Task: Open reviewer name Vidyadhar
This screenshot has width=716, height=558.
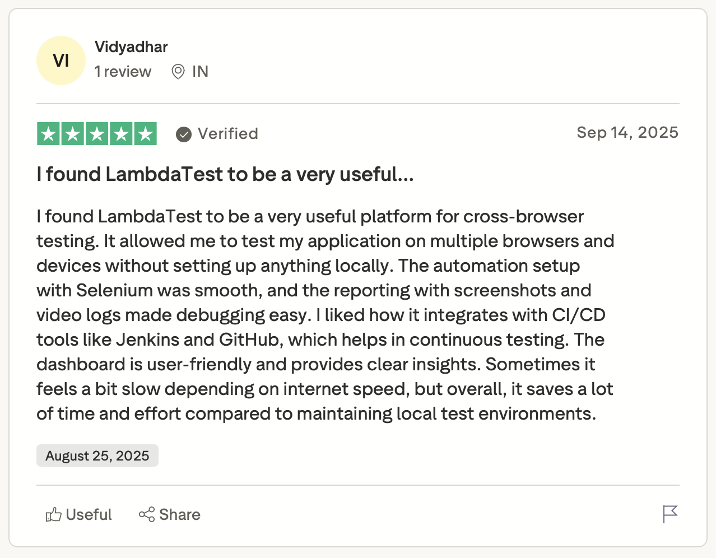Action: pos(131,47)
